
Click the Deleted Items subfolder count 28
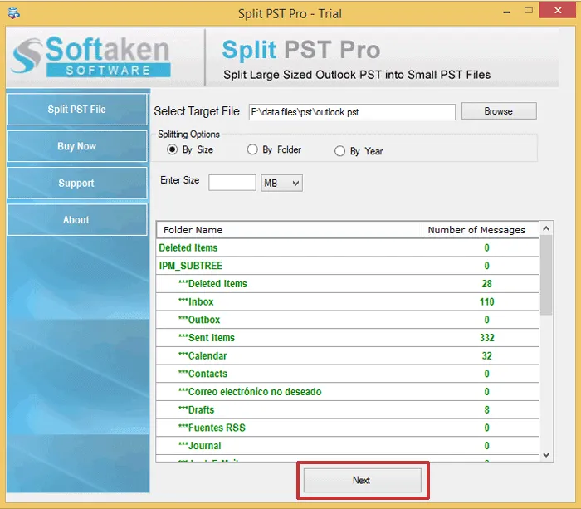pos(487,284)
